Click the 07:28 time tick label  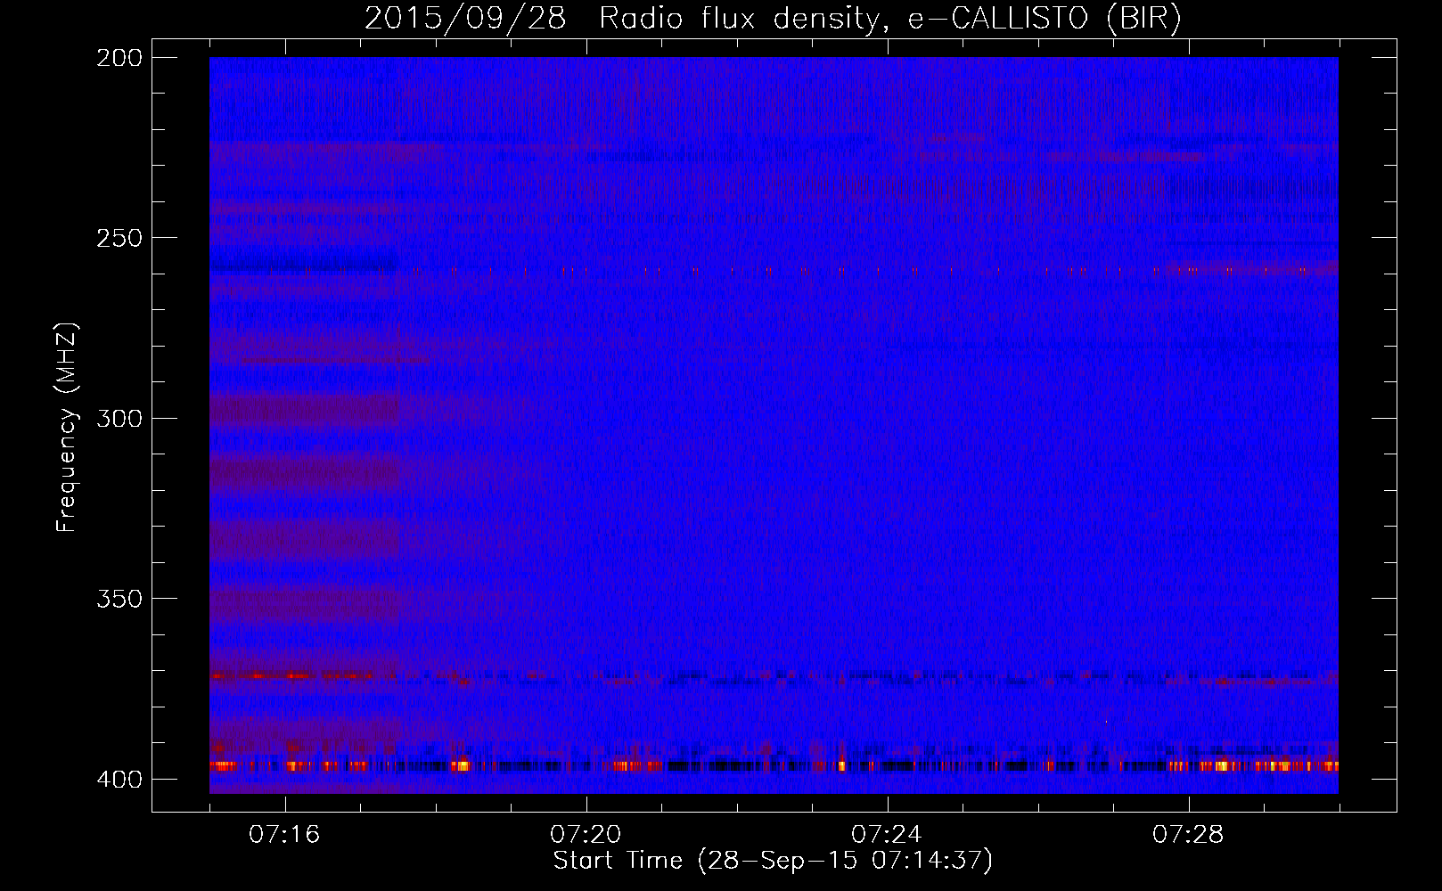1188,834
